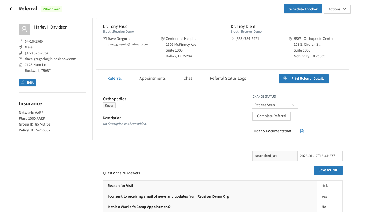The width and height of the screenshot is (365, 217).
Task: Click the Save As PDF button
Action: pos(328,170)
